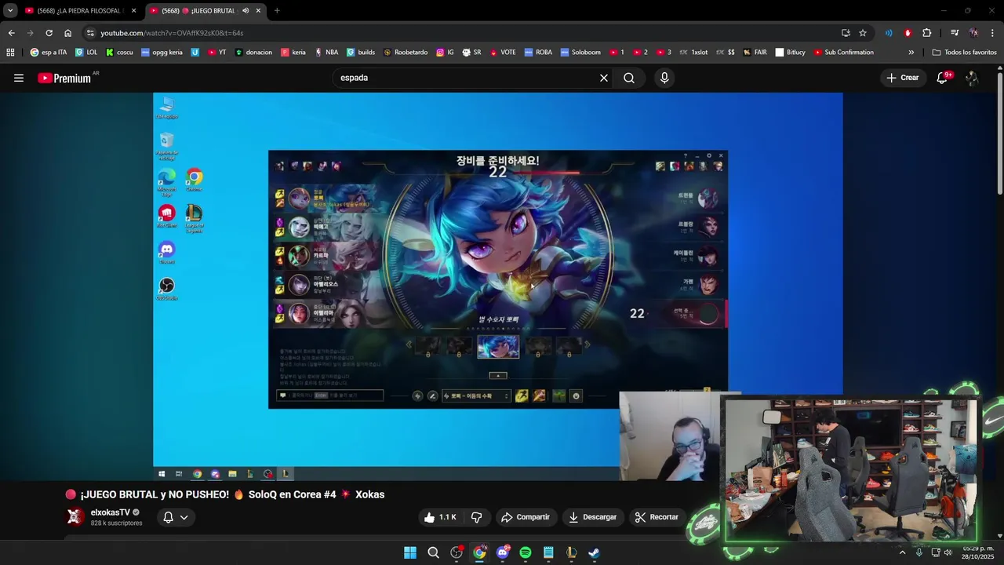Open 'NBA' bookmark
Screen dimensions: 1004x565
326,53
